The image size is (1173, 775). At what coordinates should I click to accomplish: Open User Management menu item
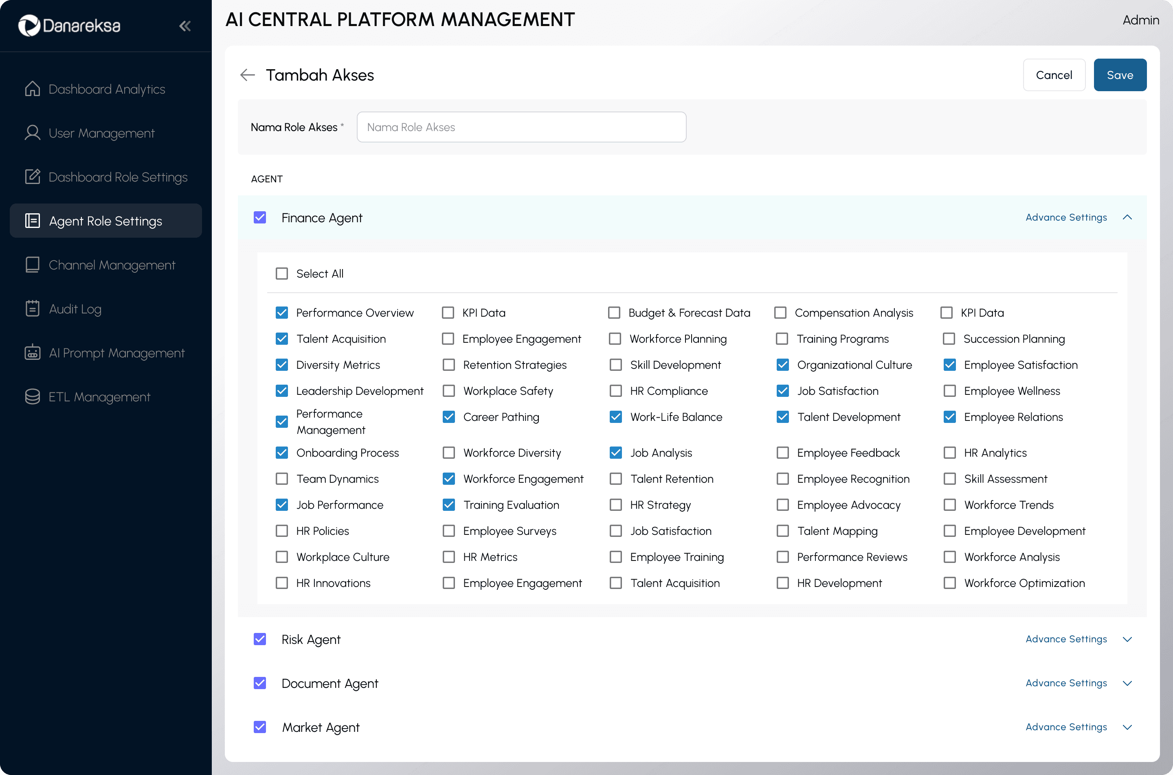coord(106,133)
